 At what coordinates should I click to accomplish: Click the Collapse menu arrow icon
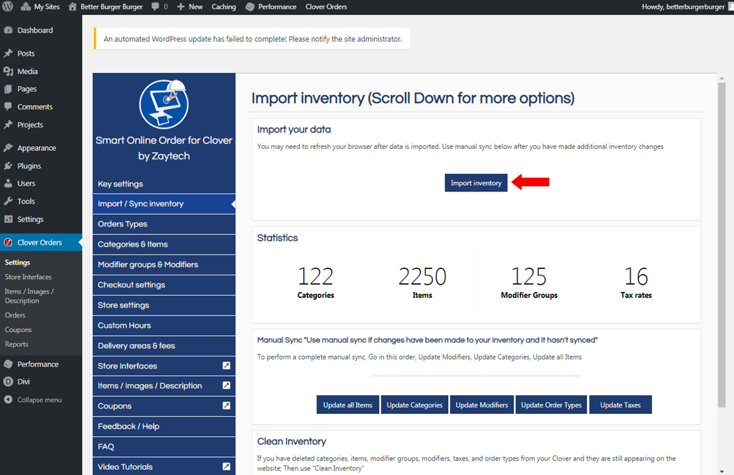[x=8, y=400]
